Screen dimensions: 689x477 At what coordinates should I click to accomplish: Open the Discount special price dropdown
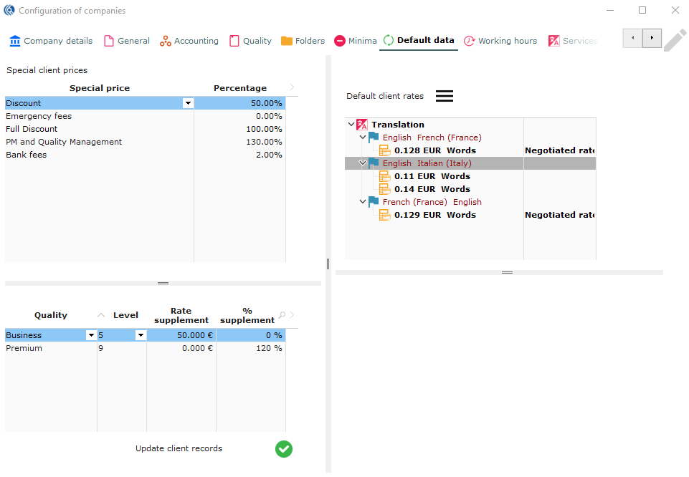click(188, 103)
